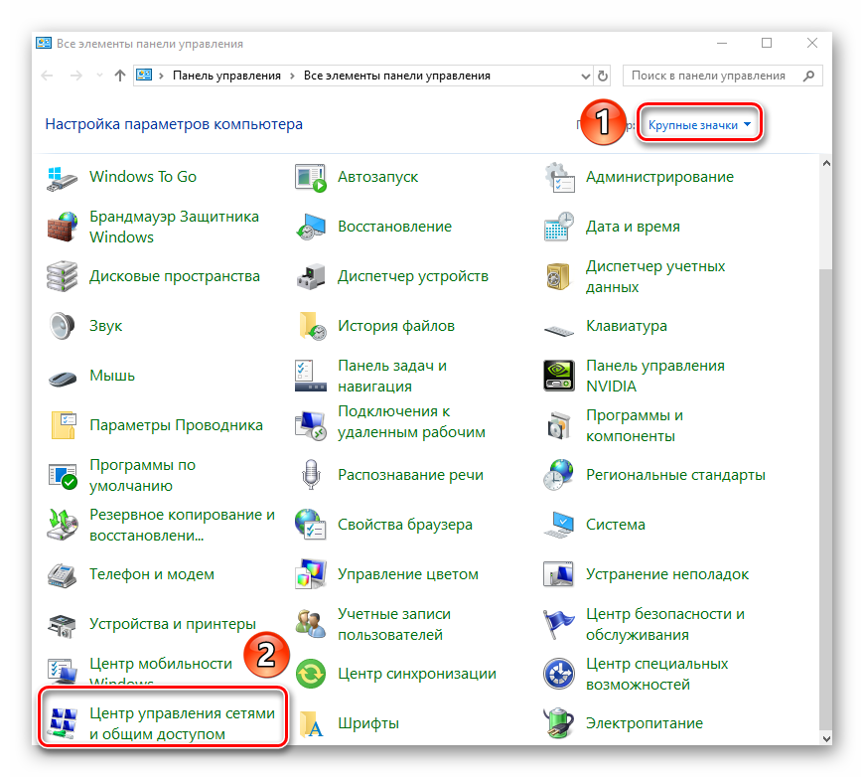Open the Устранение неполадок link
Image resolution: width=864 pixels, height=777 pixels.
[x=667, y=574]
